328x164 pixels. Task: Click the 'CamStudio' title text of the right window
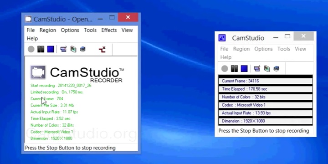coord(248,38)
